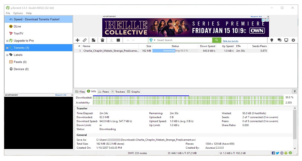
Task: Sort by the Size column header
Action: [x=145, y=46]
